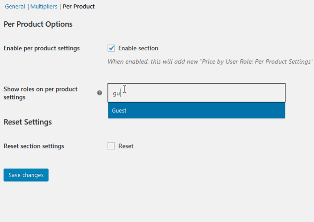Viewport: 314px width, 222px height.
Task: Click the separator between General and Multipliers
Action: click(28, 7)
